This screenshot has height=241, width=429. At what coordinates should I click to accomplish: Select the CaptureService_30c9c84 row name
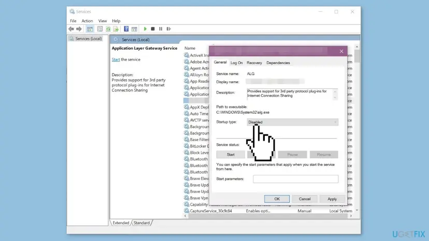tap(211, 211)
